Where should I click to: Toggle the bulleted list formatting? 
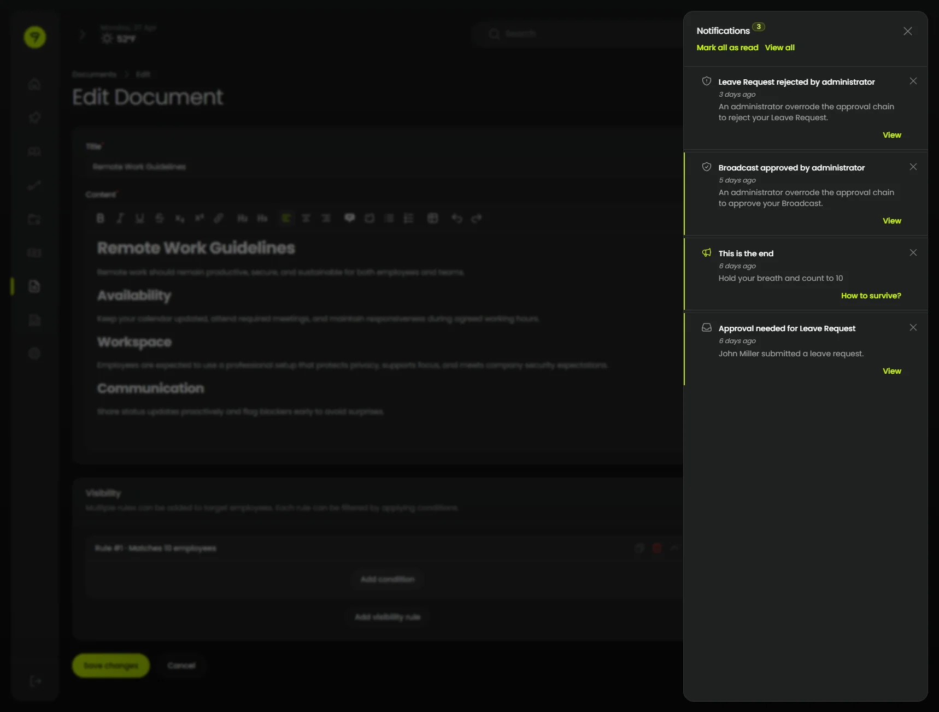click(x=389, y=218)
